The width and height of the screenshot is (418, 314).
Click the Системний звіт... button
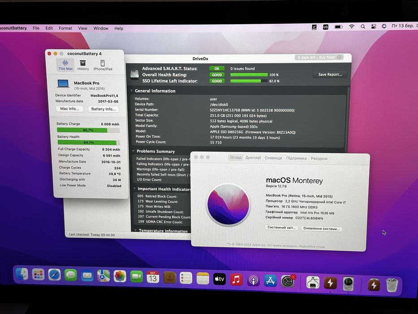point(281,227)
